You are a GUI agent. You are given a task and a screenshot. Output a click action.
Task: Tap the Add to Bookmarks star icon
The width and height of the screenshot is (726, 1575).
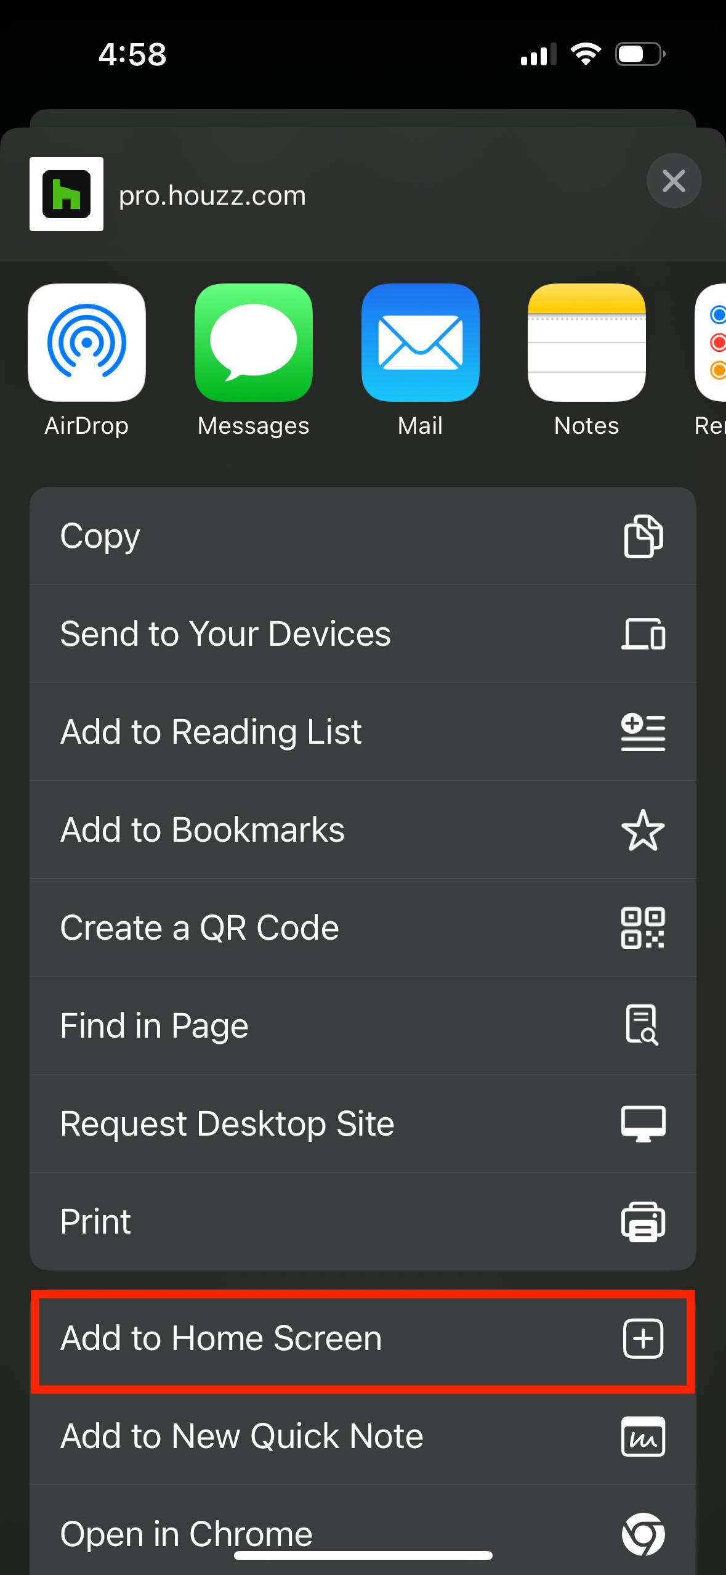643,830
